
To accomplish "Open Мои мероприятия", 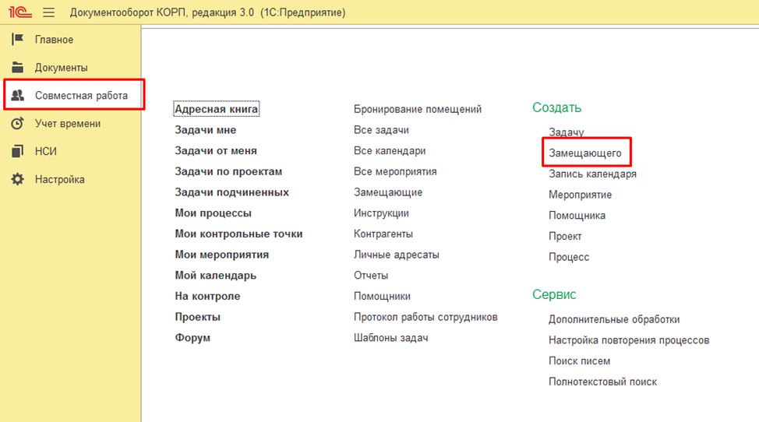I will pyautogui.click(x=221, y=255).
